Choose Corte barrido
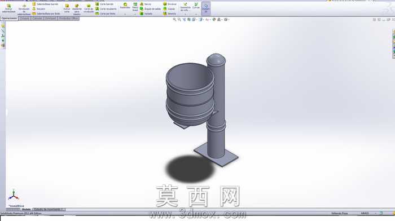Image resolution: width=395 pixels, height=221 pixels. 104,4
